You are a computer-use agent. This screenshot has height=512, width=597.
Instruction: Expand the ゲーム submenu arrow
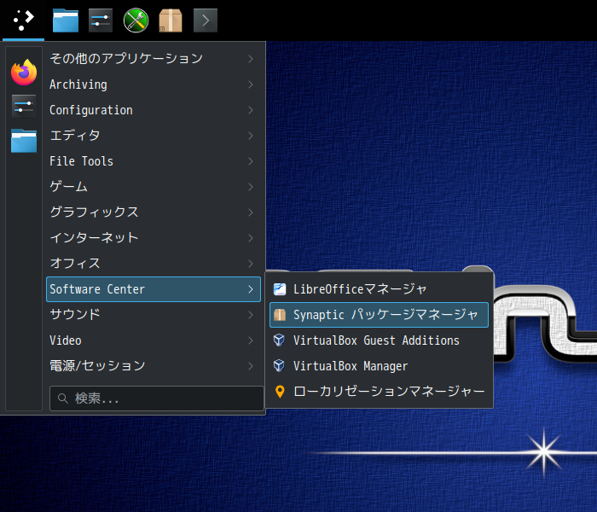(x=251, y=187)
